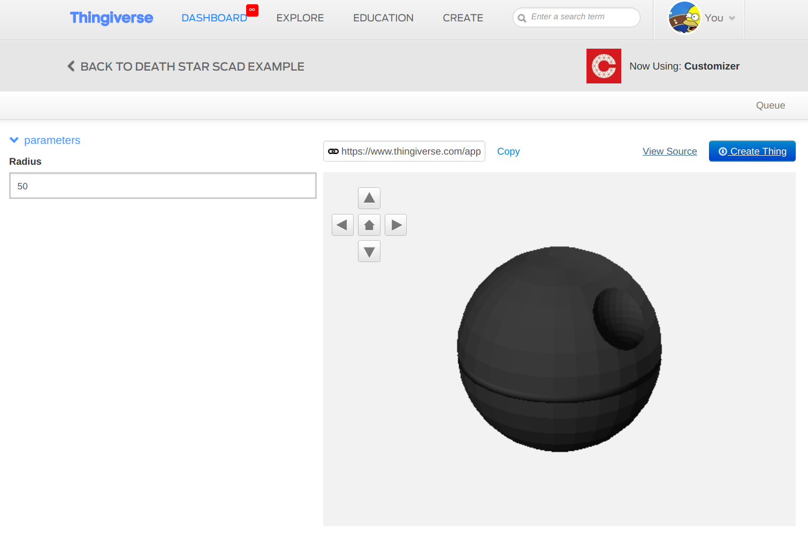Click the Radius parameter label
The image size is (808, 553).
[25, 162]
